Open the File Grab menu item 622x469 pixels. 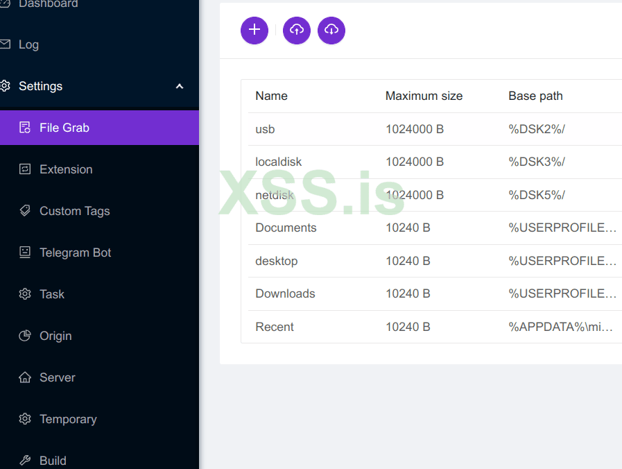pyautogui.click(x=64, y=128)
